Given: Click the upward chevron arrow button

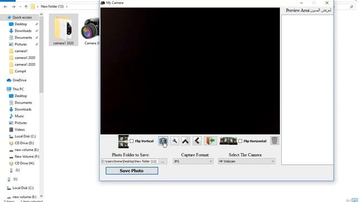Looking at the screenshot, I should point(186,141).
